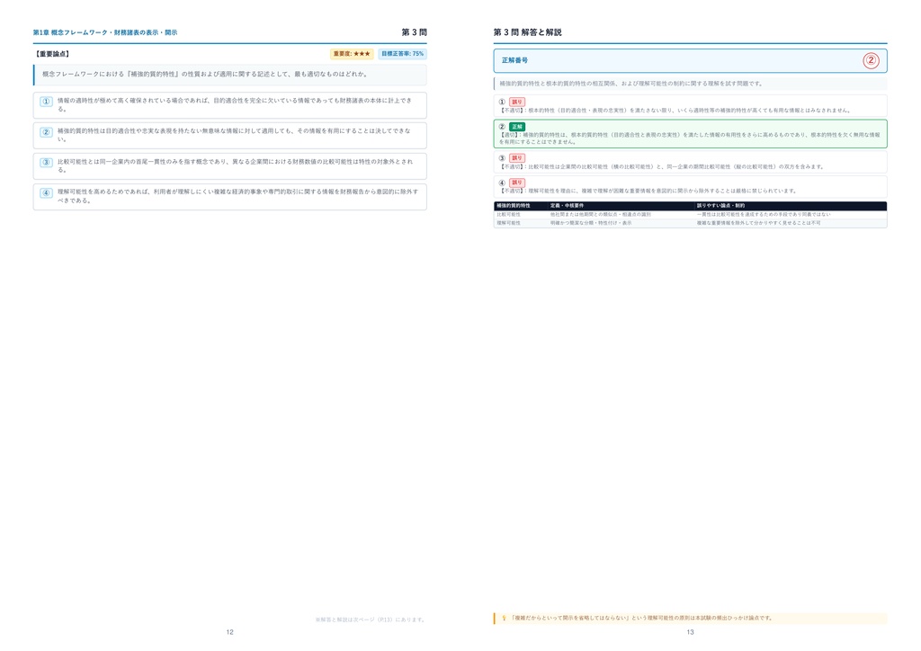Click the 第 3 問 heading on the question page
Image resolution: width=921 pixels, height=651 pixels.
tap(414, 32)
